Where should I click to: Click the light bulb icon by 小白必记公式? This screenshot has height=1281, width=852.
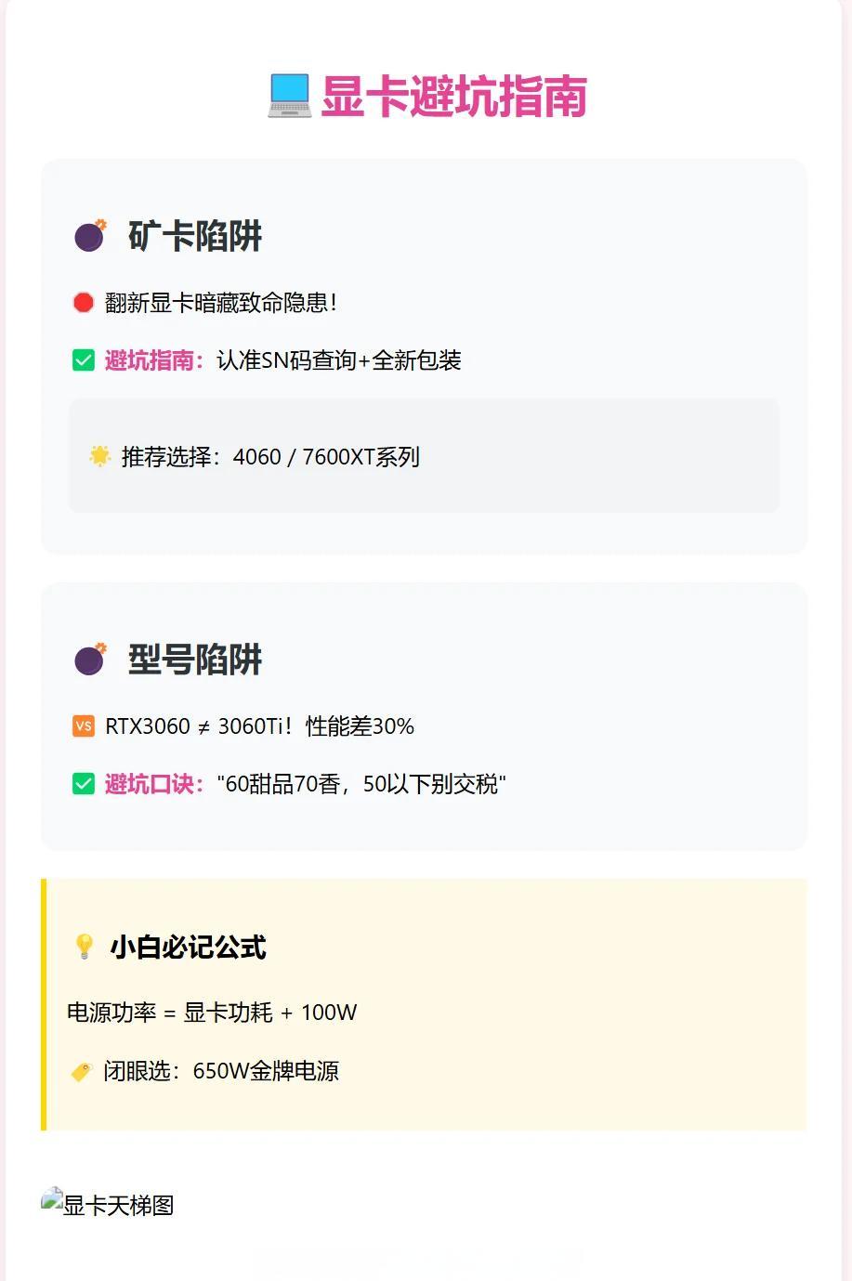(85, 947)
